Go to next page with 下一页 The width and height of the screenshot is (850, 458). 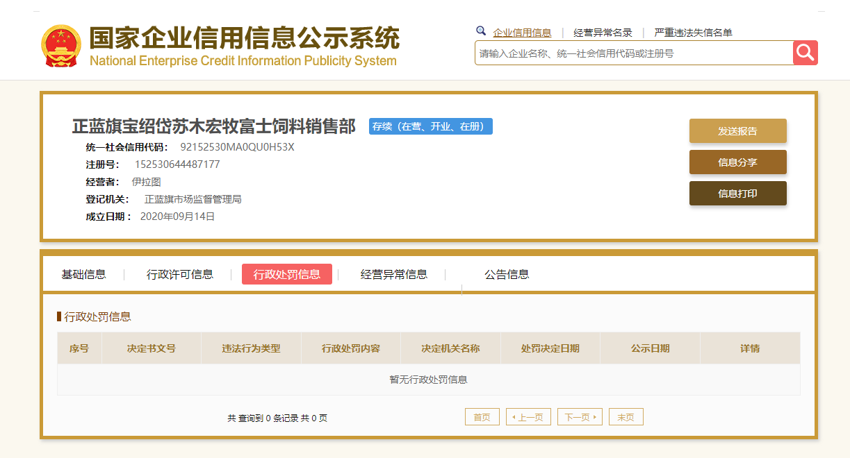point(580,417)
